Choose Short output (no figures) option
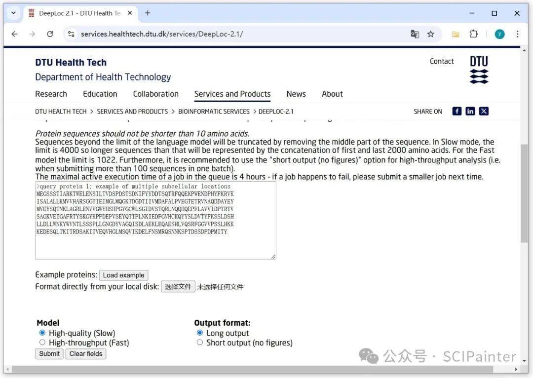This screenshot has width=533, height=378. click(200, 342)
